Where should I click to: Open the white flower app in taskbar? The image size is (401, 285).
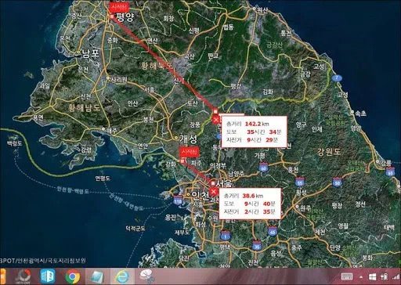pyautogui.click(x=147, y=276)
